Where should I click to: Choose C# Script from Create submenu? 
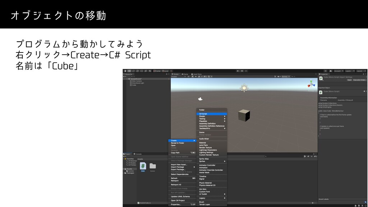[212, 114]
